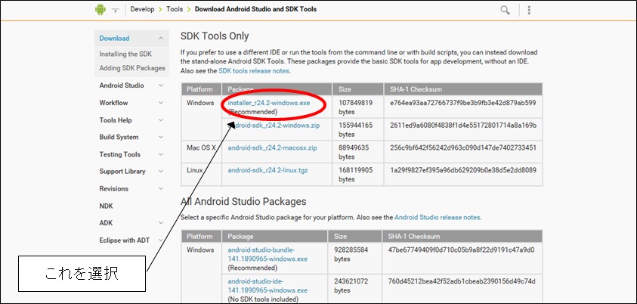Click the SDK Tools Only heading
Image resolution: width=637 pixels, height=304 pixels.
[215, 36]
